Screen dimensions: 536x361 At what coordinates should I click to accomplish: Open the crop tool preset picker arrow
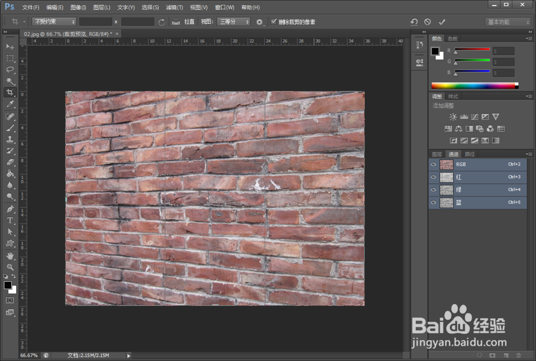[24, 22]
